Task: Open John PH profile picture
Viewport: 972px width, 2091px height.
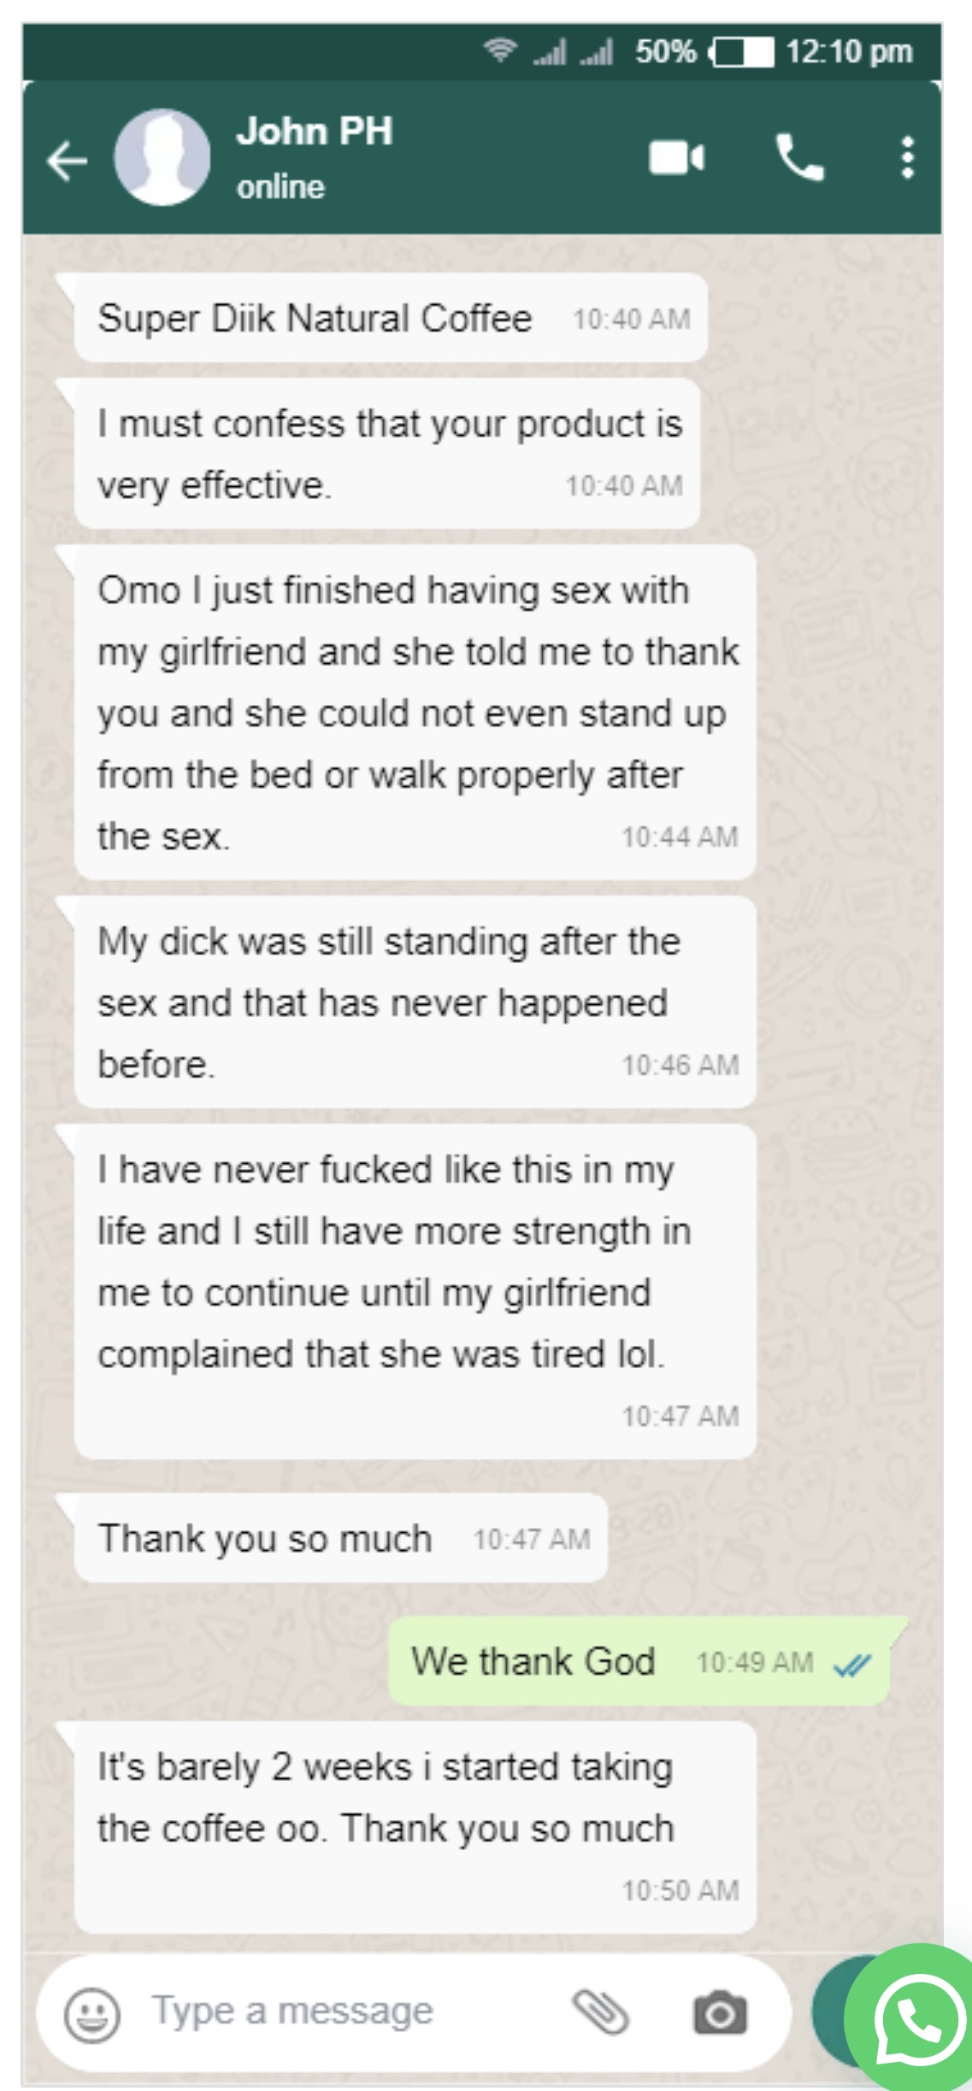Action: pos(162,157)
